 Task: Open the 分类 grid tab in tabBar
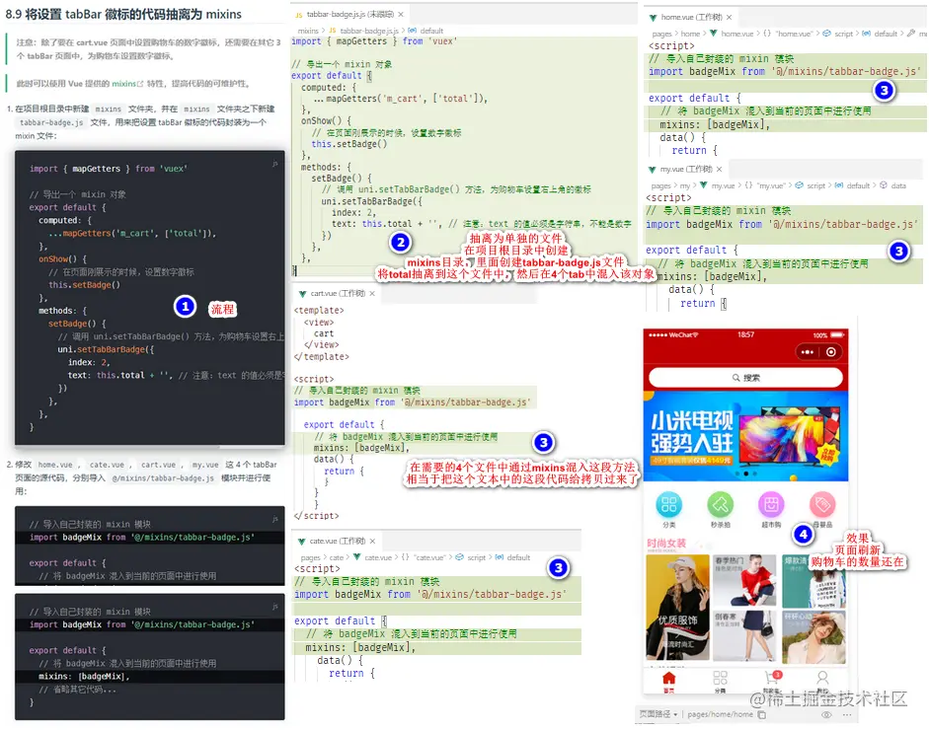720,681
